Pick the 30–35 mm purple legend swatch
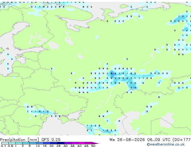 click(x=68, y=143)
